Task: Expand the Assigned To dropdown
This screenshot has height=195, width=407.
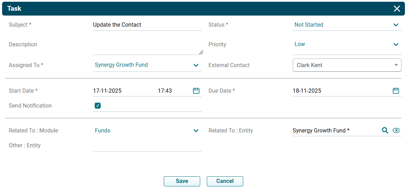Action: click(x=196, y=65)
